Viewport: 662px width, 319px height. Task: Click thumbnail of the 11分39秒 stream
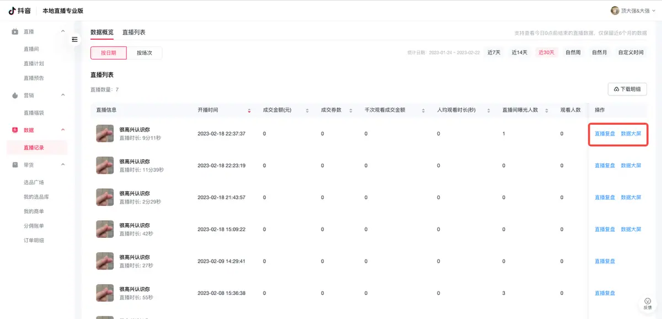(105, 166)
